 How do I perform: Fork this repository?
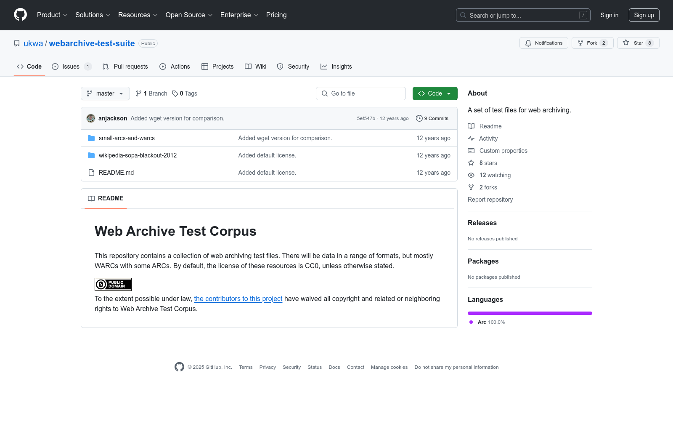pyautogui.click(x=593, y=43)
